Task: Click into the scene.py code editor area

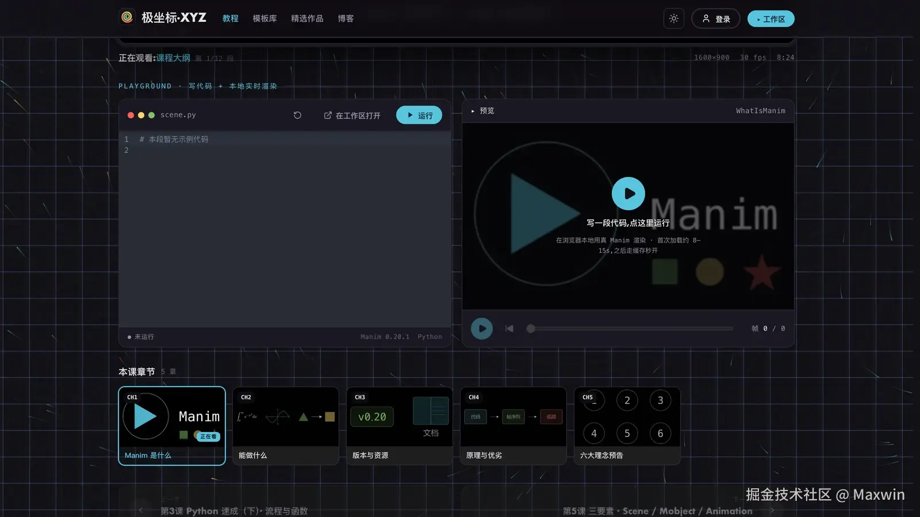Action: coord(285,229)
